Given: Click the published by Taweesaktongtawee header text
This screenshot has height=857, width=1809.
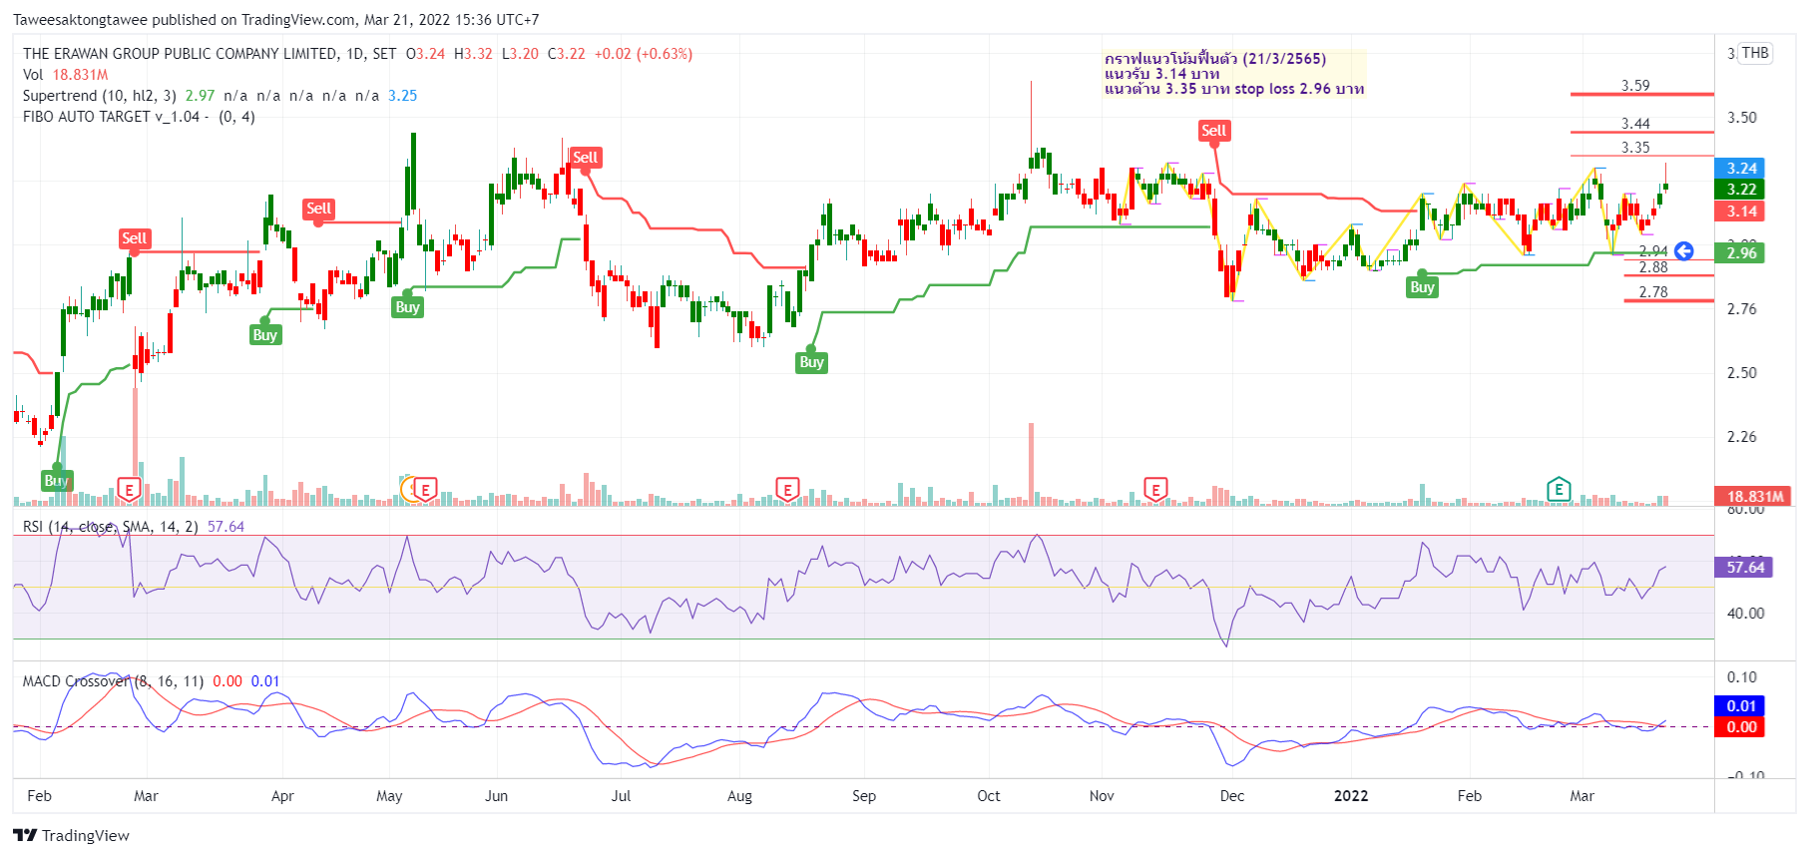Looking at the screenshot, I should [275, 20].
